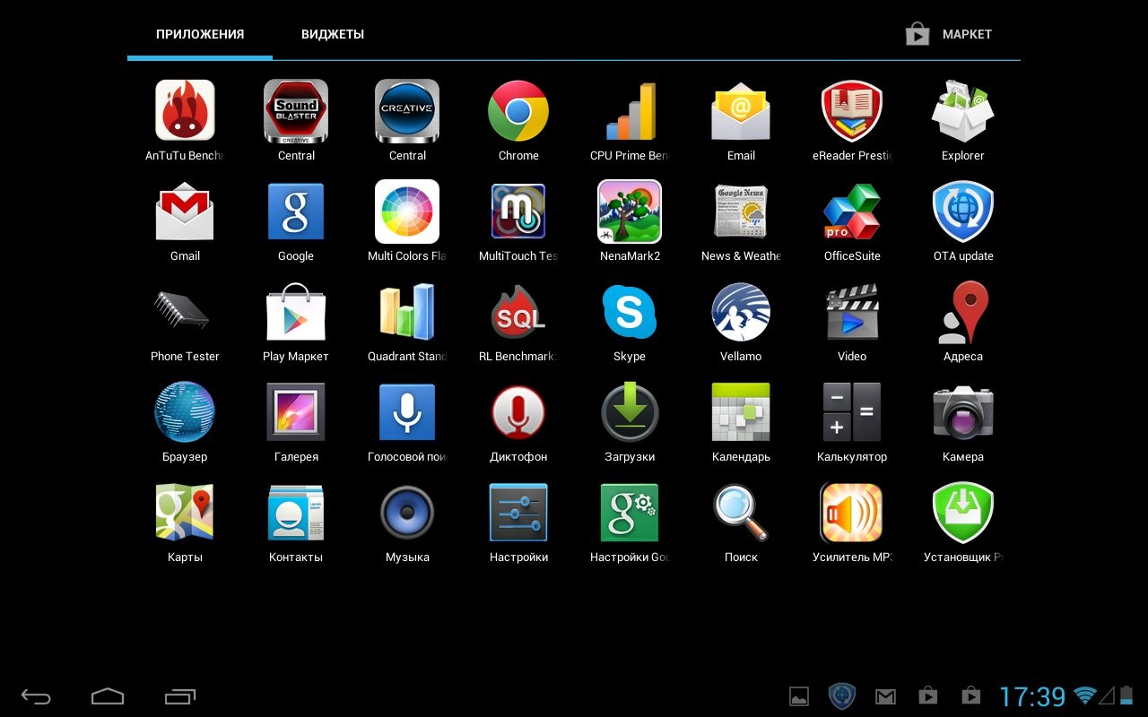Switch to the Виджеты tab

point(332,34)
